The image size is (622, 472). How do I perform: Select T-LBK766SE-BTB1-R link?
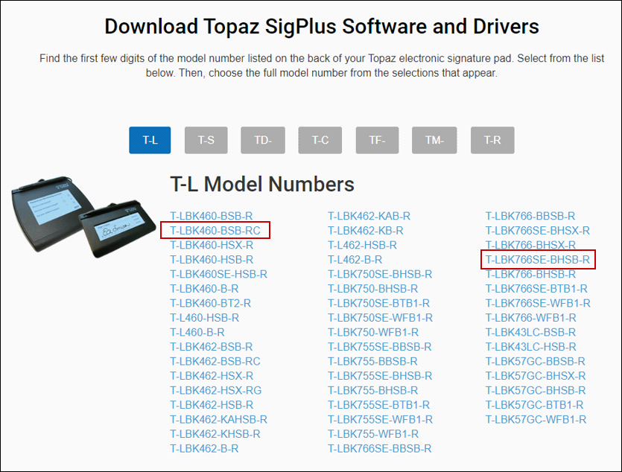(537, 289)
